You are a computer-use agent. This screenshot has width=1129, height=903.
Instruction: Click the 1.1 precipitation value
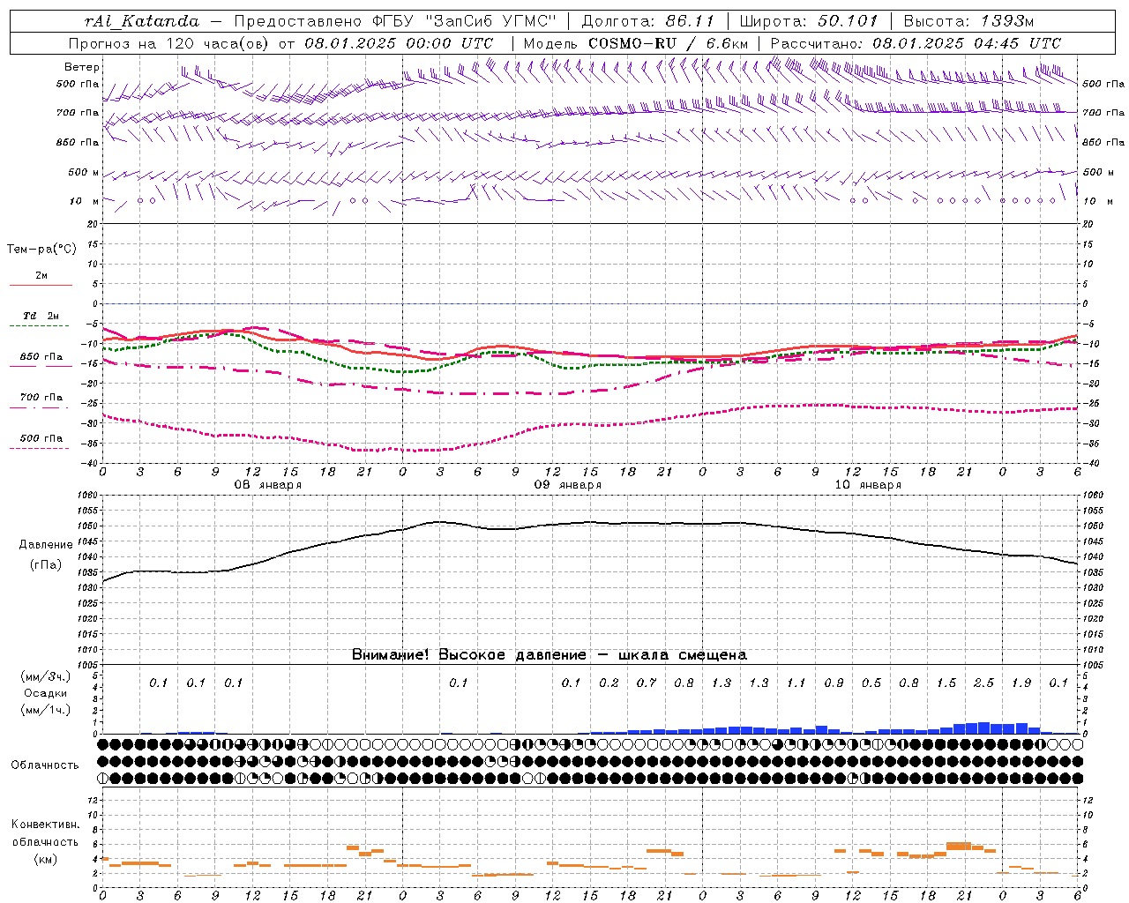tap(796, 683)
